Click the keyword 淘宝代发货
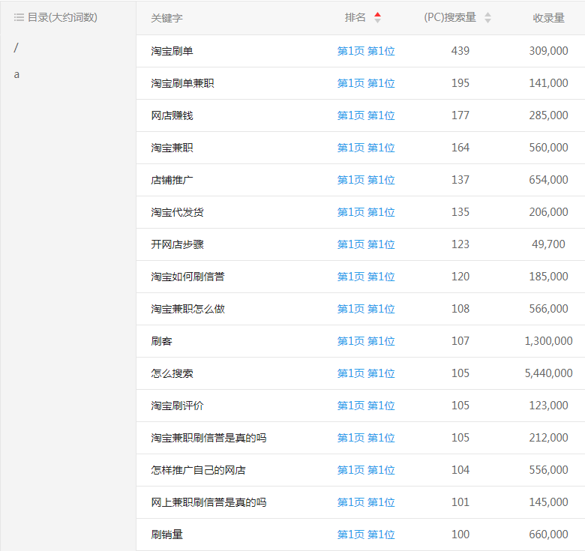The image size is (585, 551). pos(177,212)
